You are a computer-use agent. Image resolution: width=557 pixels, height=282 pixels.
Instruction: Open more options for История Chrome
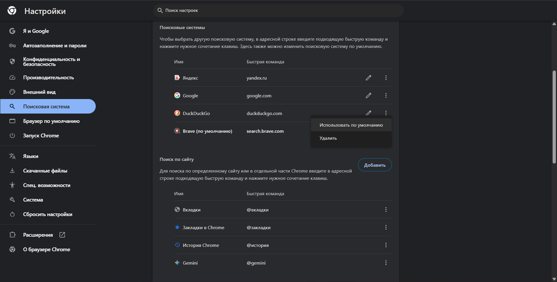(386, 245)
